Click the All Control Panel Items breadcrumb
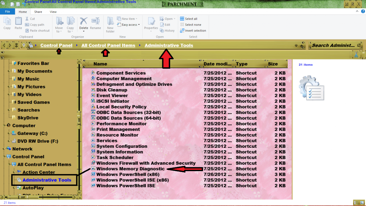 tap(108, 45)
